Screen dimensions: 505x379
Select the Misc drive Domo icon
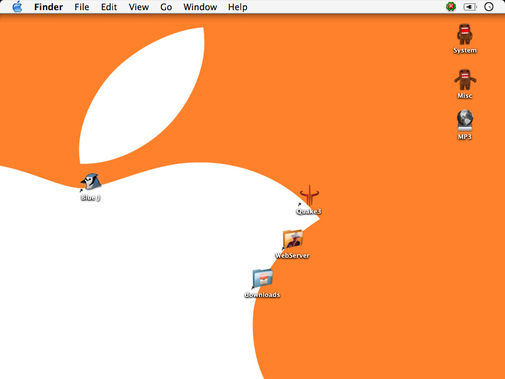(465, 80)
